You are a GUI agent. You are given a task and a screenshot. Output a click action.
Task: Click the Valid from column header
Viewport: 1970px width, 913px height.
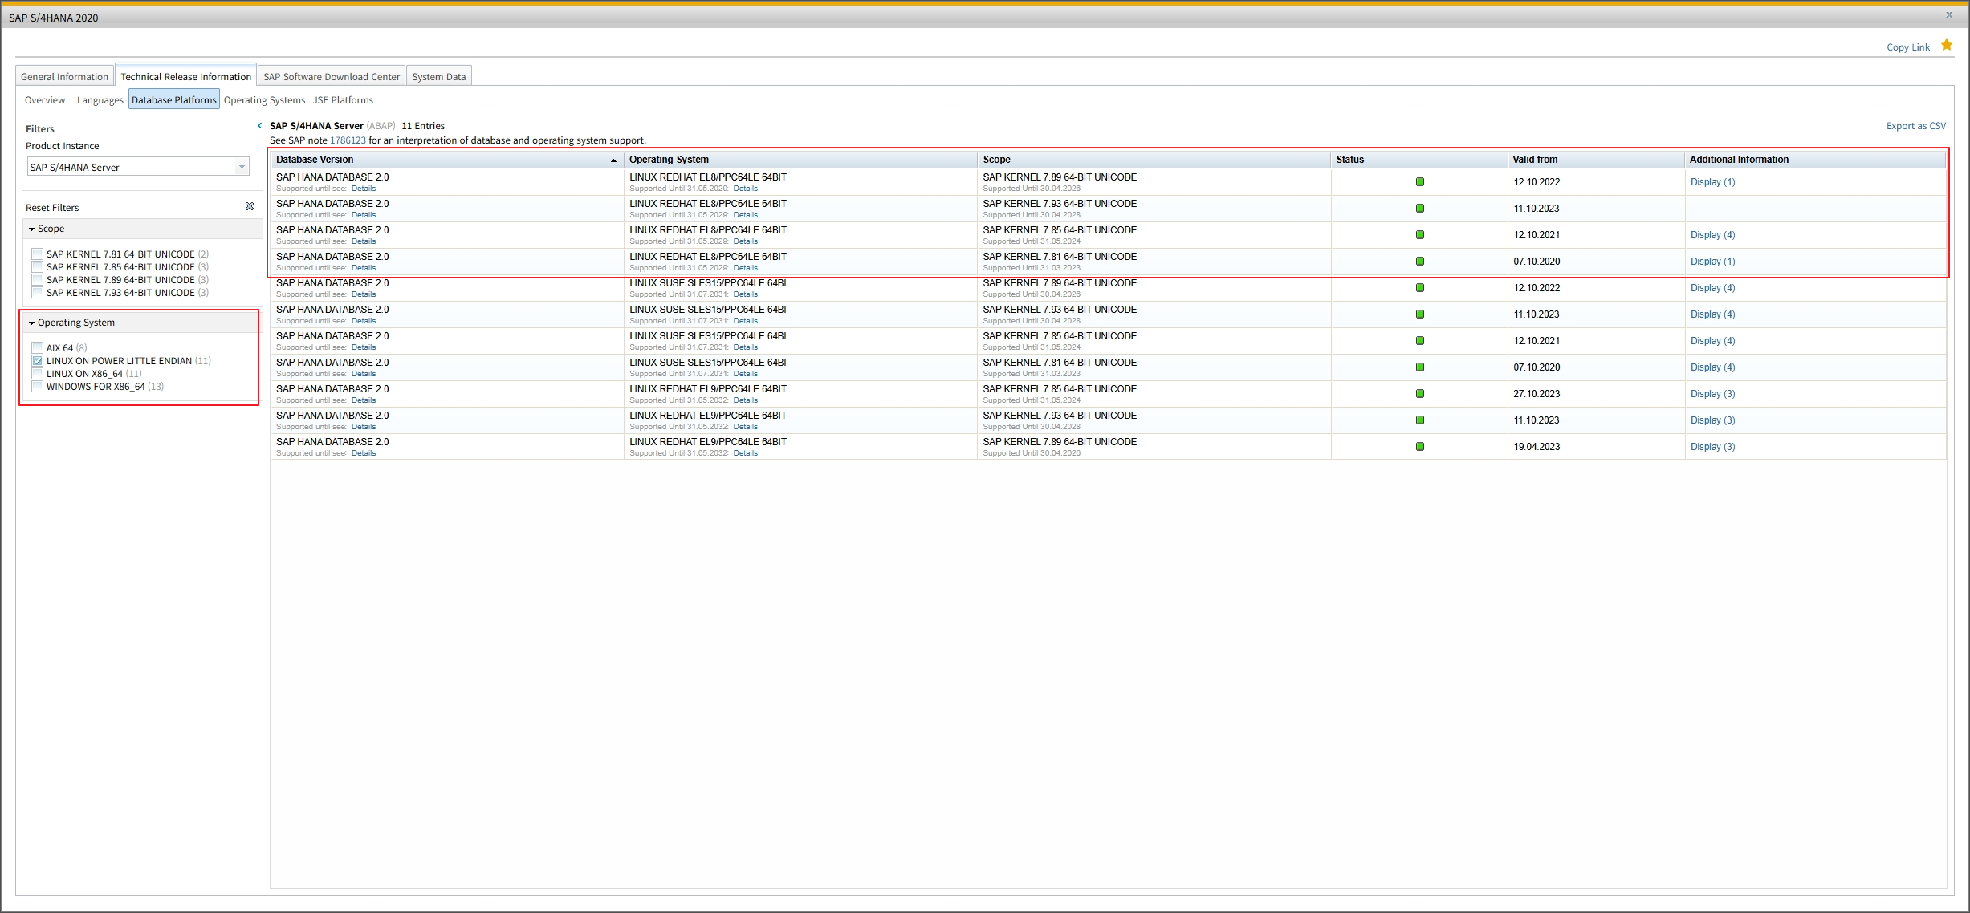click(1596, 160)
